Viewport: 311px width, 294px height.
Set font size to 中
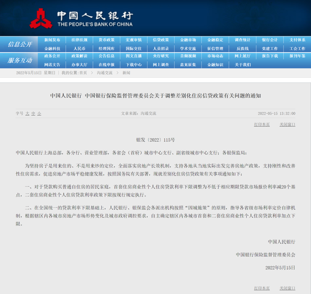coord(33,113)
